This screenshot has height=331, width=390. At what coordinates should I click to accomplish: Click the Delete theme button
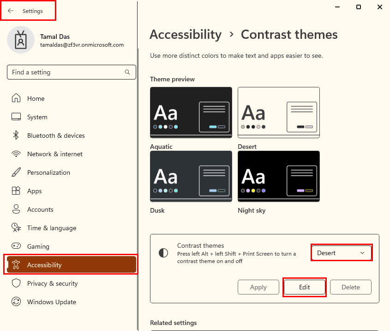coord(350,287)
